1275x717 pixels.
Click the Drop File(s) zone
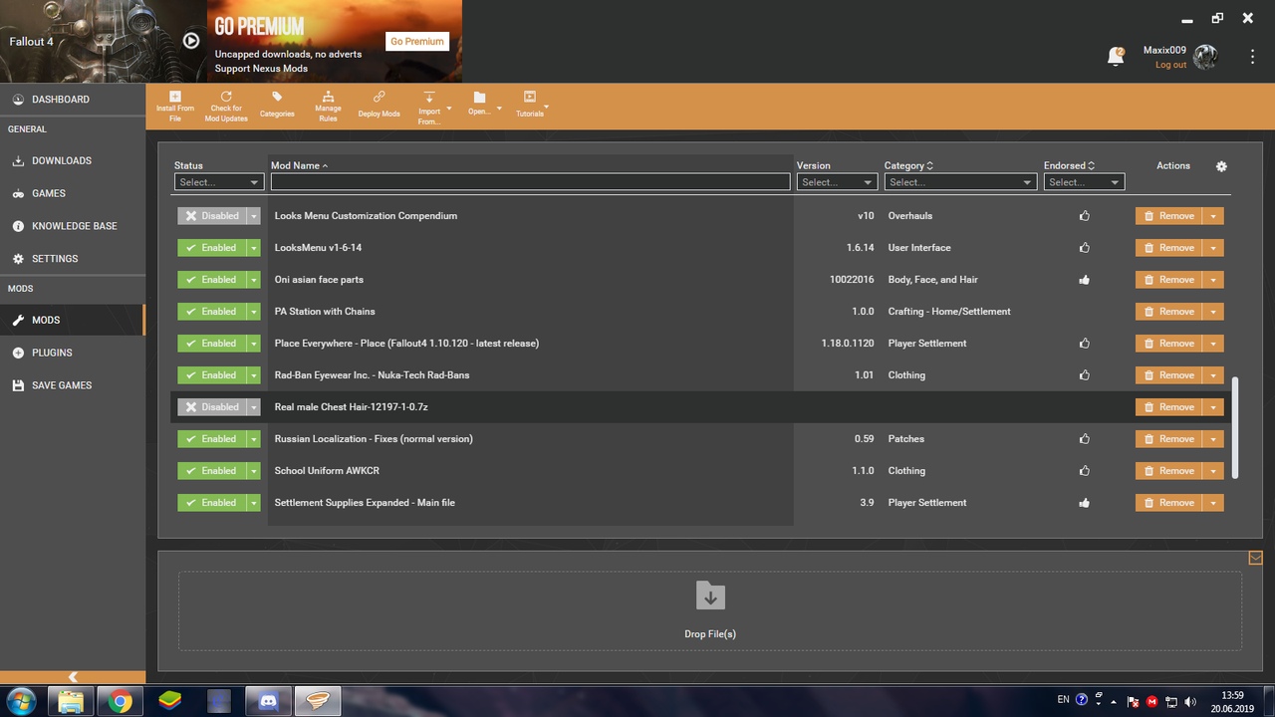tap(710, 611)
